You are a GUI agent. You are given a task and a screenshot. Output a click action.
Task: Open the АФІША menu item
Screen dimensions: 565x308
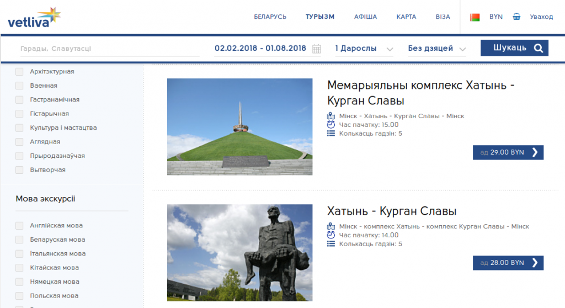(365, 17)
